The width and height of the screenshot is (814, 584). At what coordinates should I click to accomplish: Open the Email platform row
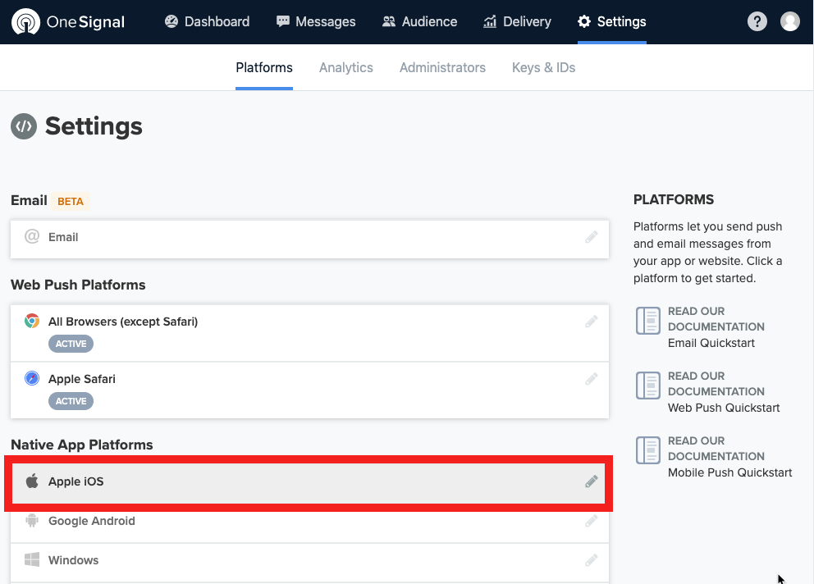[309, 239]
